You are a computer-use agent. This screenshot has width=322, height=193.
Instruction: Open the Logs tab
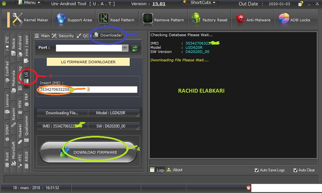click(x=157, y=170)
